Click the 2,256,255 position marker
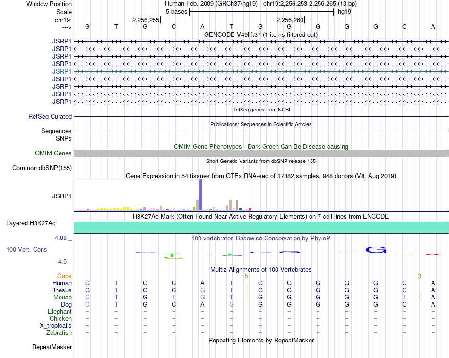449x358 pixels. click(147, 20)
